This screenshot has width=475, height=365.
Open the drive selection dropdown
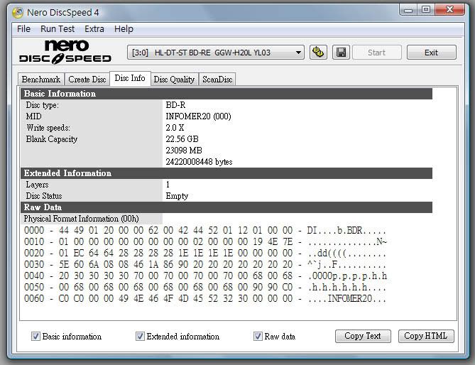(x=216, y=53)
